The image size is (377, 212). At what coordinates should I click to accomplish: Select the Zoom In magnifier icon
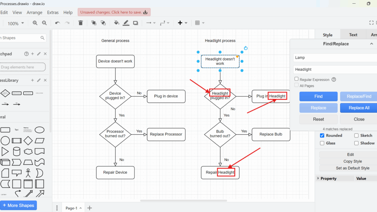click(x=35, y=23)
